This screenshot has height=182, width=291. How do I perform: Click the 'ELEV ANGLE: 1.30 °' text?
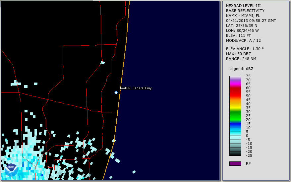245,49
